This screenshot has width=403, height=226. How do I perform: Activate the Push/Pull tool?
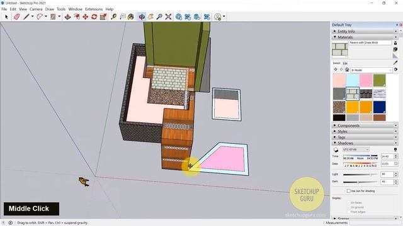click(x=67, y=17)
